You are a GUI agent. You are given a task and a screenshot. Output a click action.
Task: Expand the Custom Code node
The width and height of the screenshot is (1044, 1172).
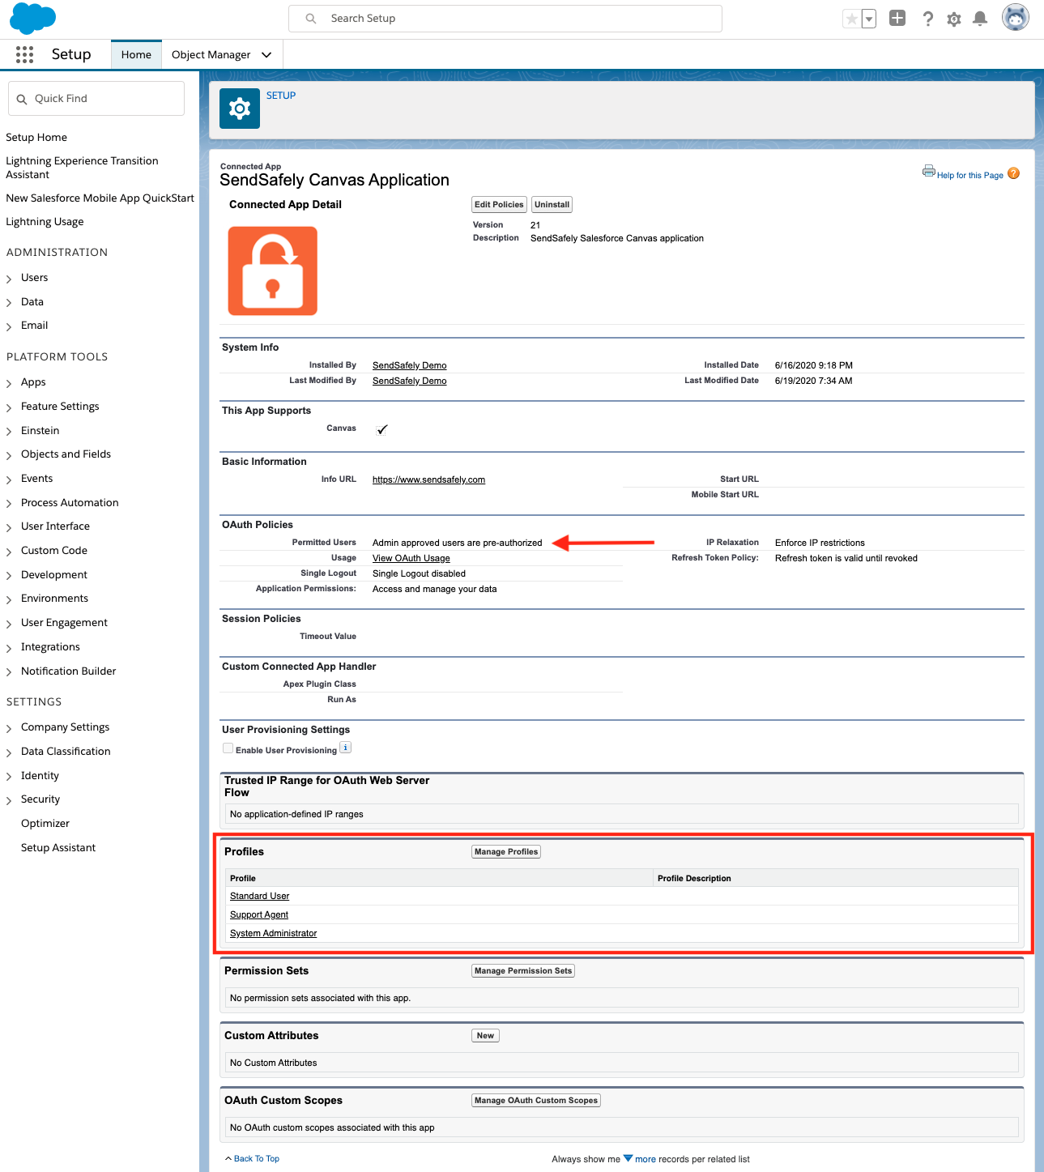[x=9, y=552]
